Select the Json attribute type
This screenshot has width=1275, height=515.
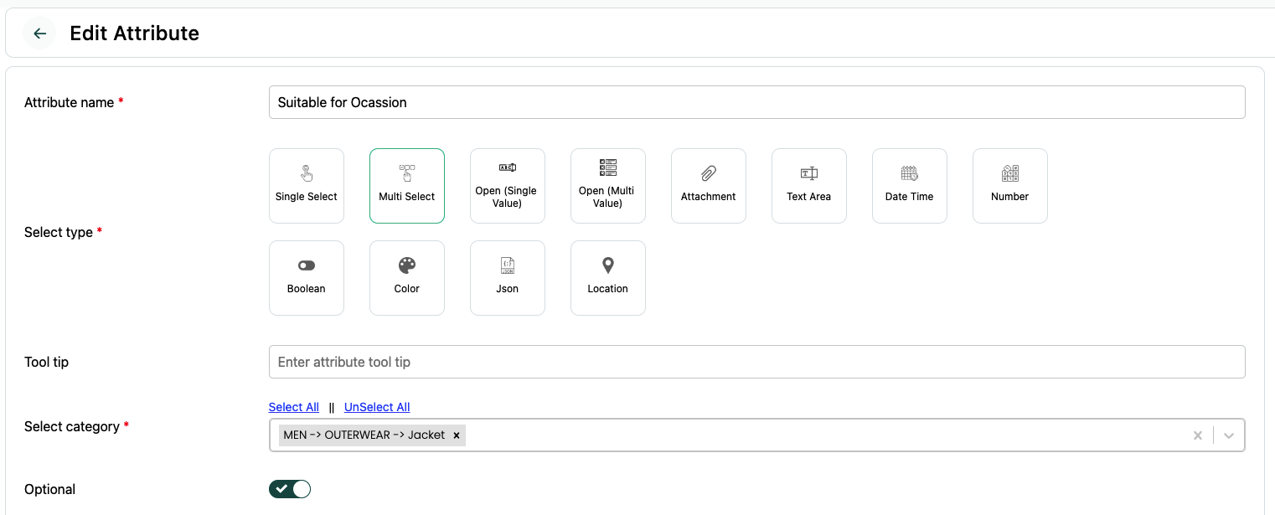(507, 277)
